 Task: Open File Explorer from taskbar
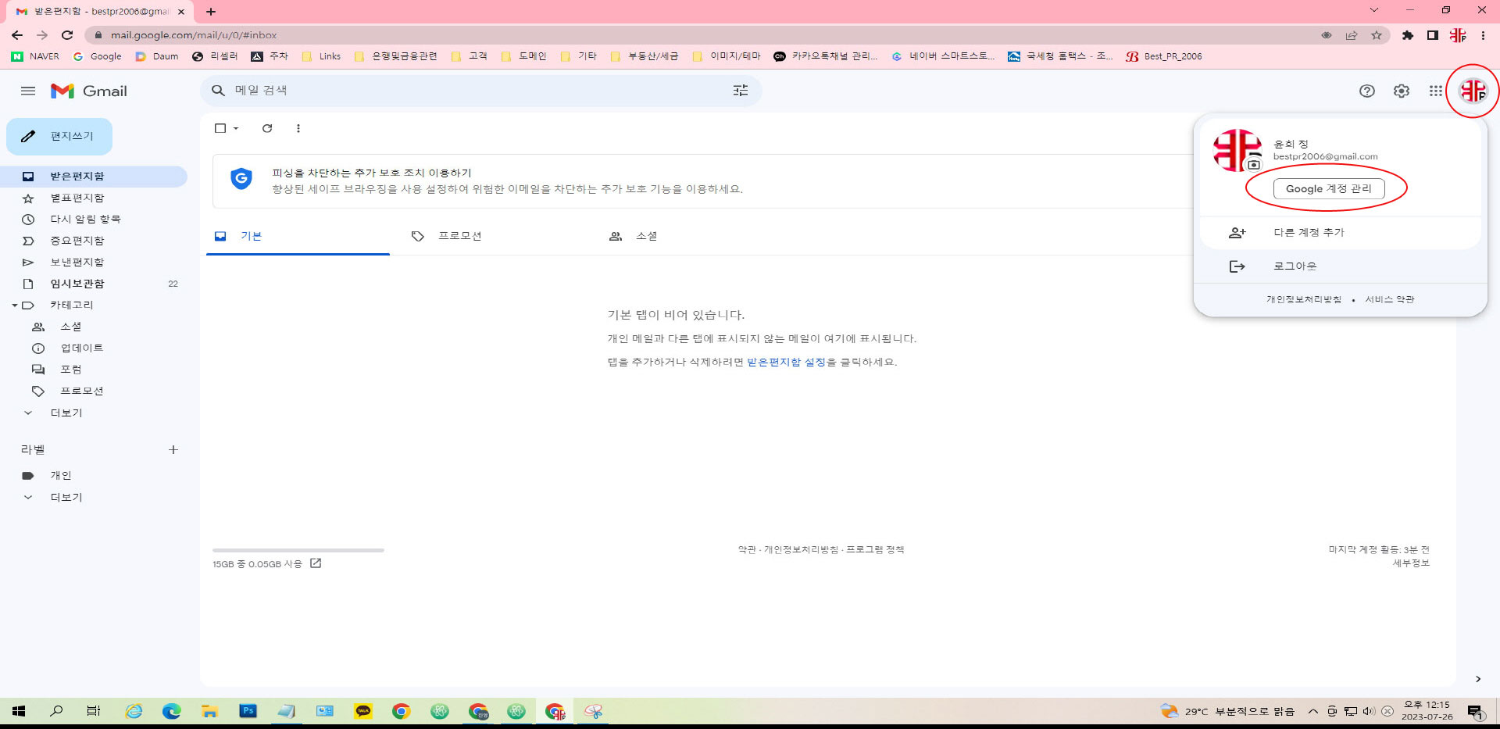(x=209, y=711)
